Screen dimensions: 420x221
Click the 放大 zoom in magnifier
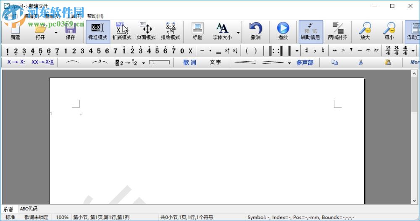point(365,32)
